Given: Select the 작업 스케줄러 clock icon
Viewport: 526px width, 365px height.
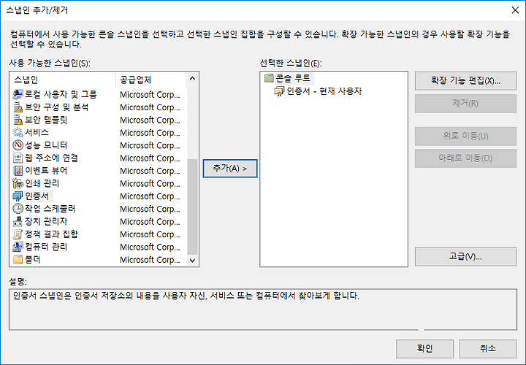Looking at the screenshot, I should (x=18, y=209).
